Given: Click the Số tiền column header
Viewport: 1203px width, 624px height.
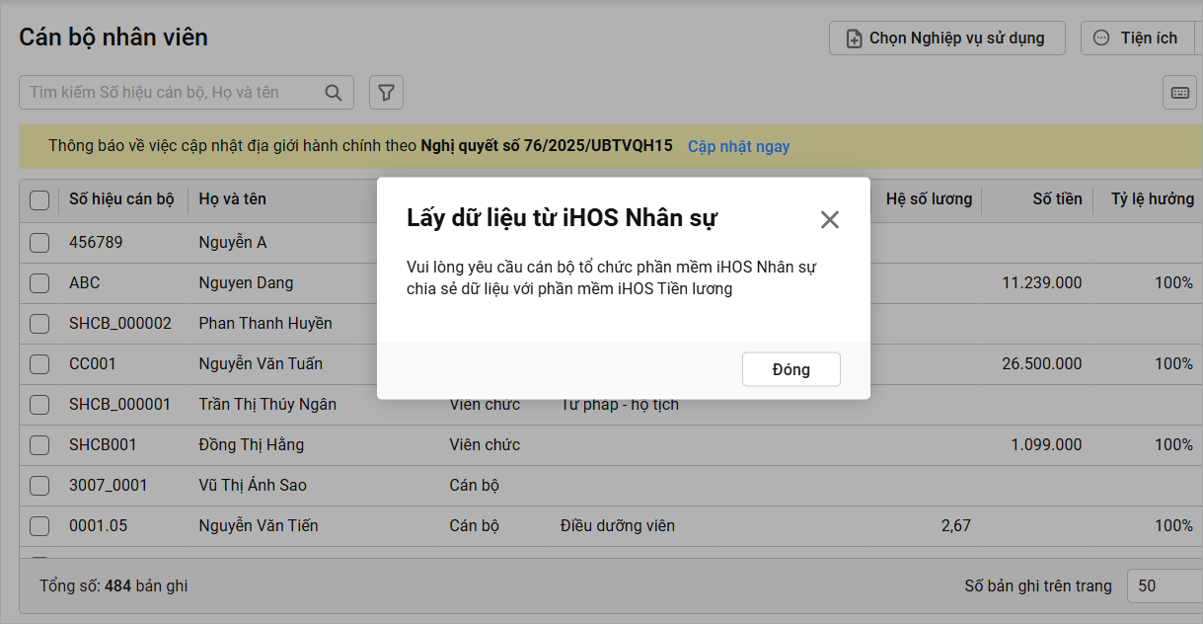Looking at the screenshot, I should pos(1057,198).
